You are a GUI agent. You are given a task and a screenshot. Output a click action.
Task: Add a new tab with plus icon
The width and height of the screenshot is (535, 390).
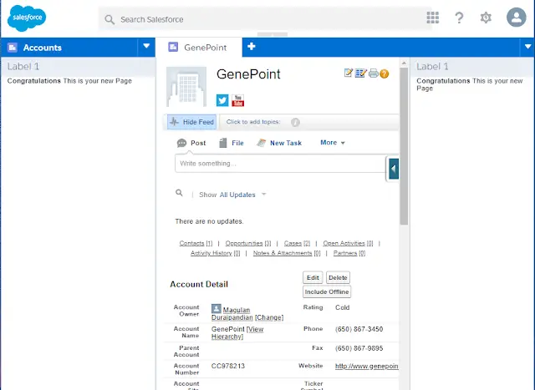pos(251,47)
